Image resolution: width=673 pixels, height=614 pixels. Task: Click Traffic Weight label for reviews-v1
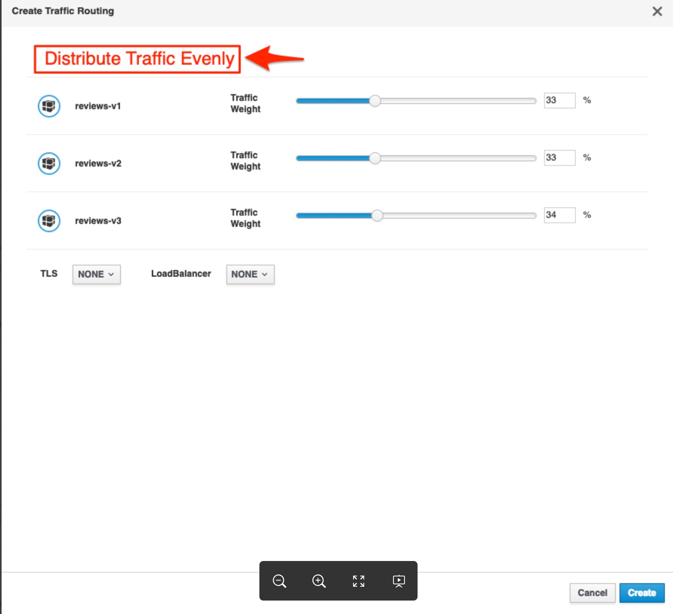coord(246,103)
